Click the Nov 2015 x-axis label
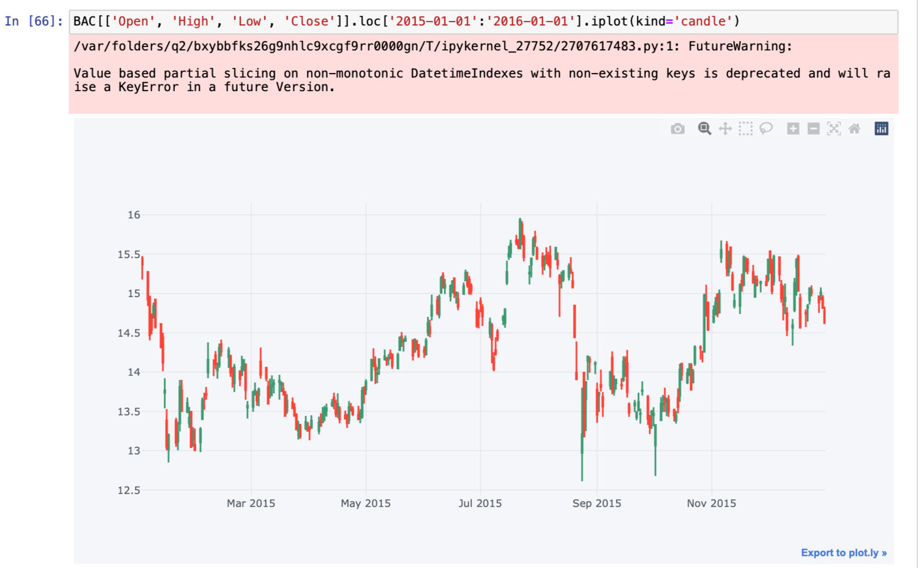Image resolution: width=918 pixels, height=568 pixels. click(711, 504)
